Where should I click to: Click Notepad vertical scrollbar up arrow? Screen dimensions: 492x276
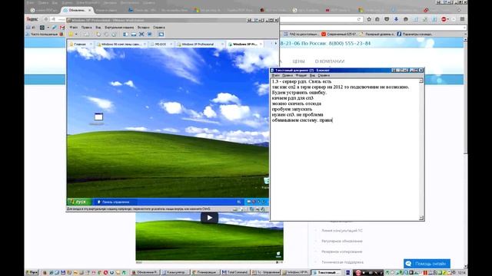pos(421,80)
